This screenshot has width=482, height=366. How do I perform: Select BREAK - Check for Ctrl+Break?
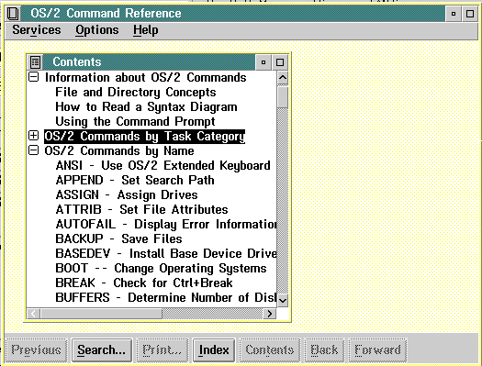(x=144, y=283)
